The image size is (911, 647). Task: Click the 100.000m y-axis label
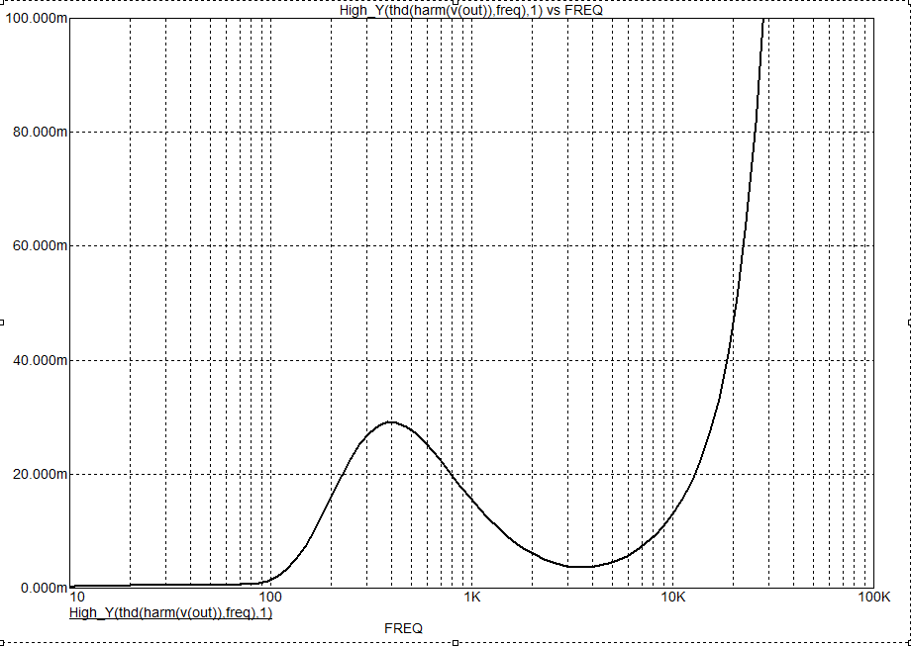tap(36, 19)
